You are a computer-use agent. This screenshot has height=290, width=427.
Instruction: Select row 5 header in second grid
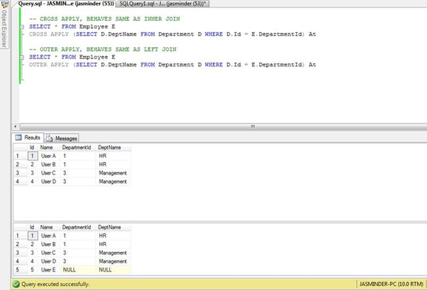click(18, 270)
